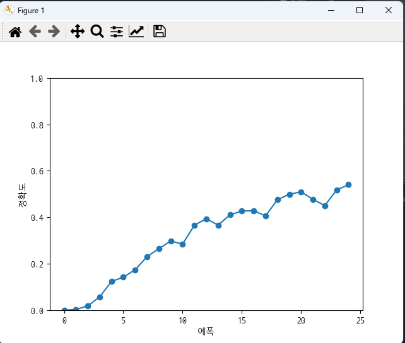The height and width of the screenshot is (343, 405).
Task: Click the y-axis tick label 0.8
Action: pyautogui.click(x=37, y=125)
